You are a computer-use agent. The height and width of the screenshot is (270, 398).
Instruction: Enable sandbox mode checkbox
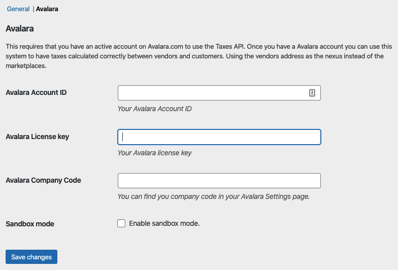(x=121, y=223)
